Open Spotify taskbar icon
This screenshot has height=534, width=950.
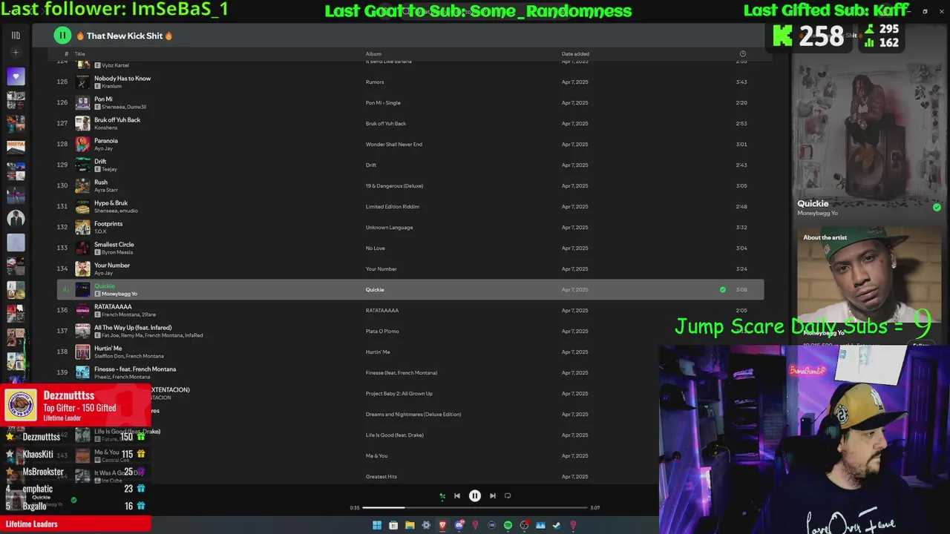point(508,525)
